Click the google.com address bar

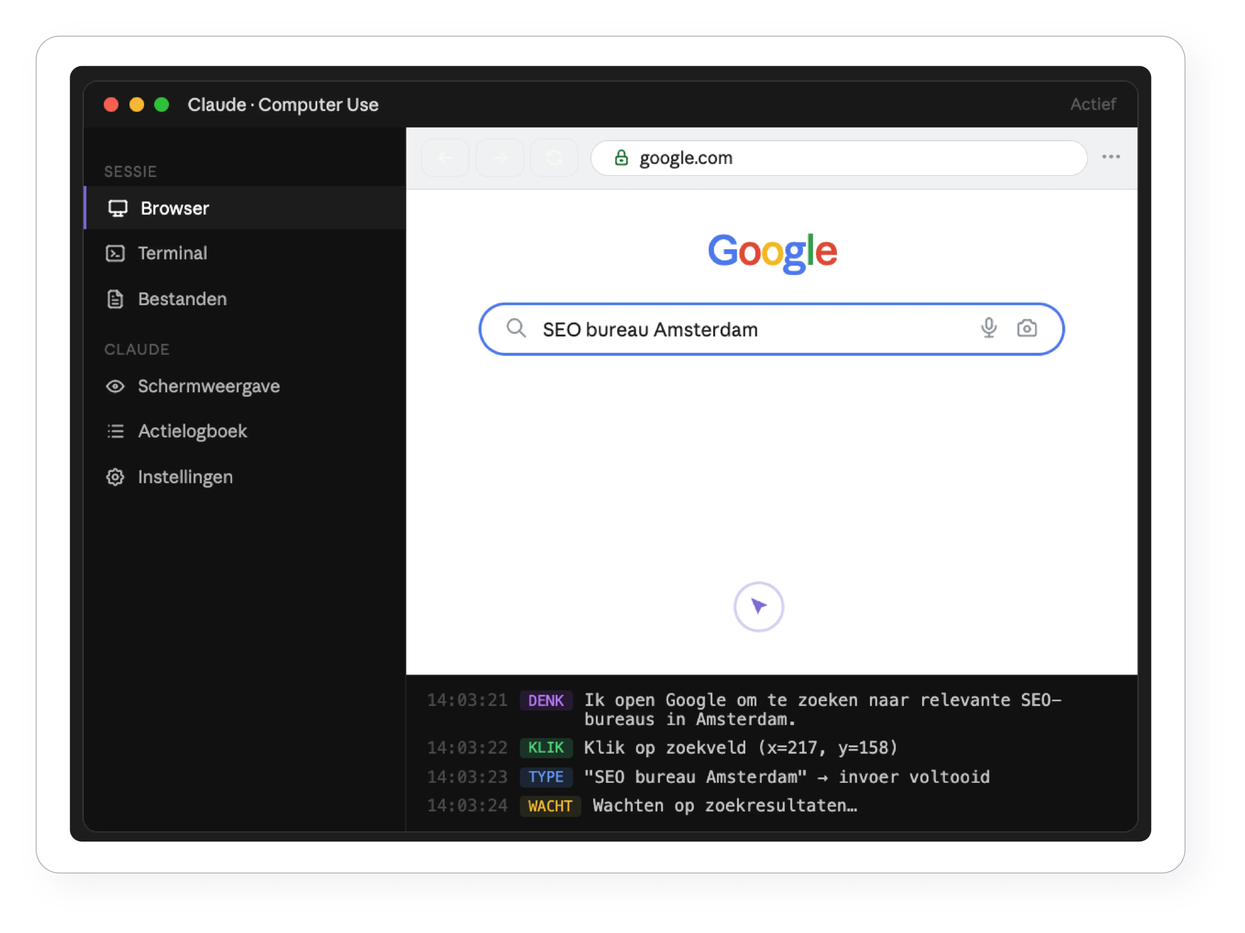coord(838,158)
